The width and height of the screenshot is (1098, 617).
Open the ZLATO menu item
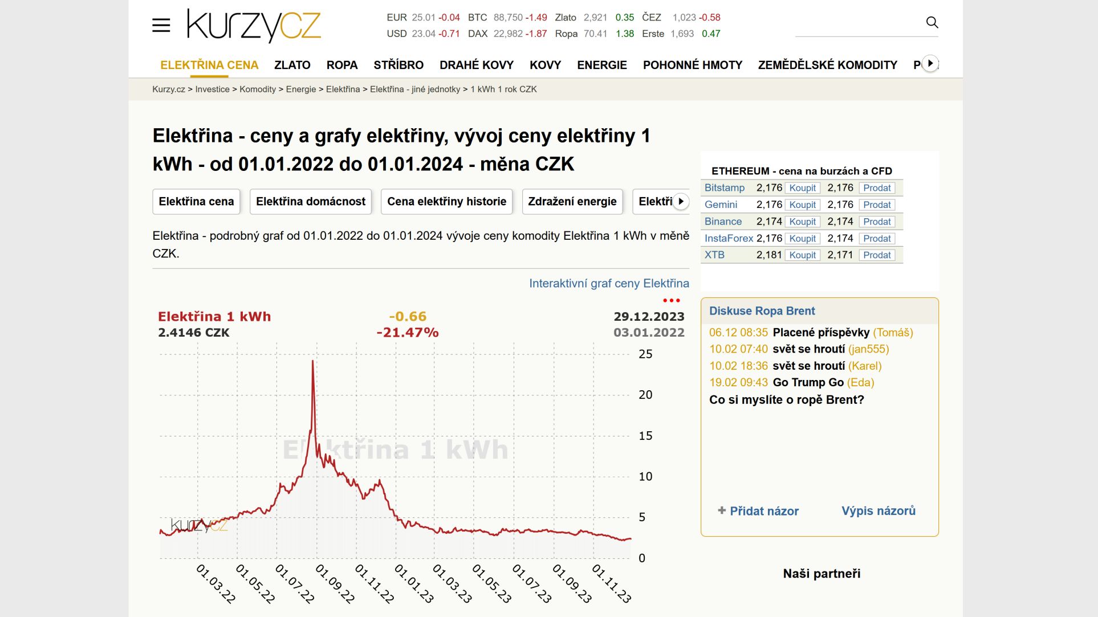[x=292, y=65]
